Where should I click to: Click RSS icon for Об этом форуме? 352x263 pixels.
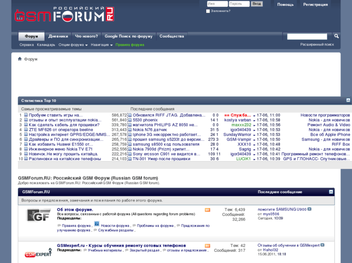[207, 210]
